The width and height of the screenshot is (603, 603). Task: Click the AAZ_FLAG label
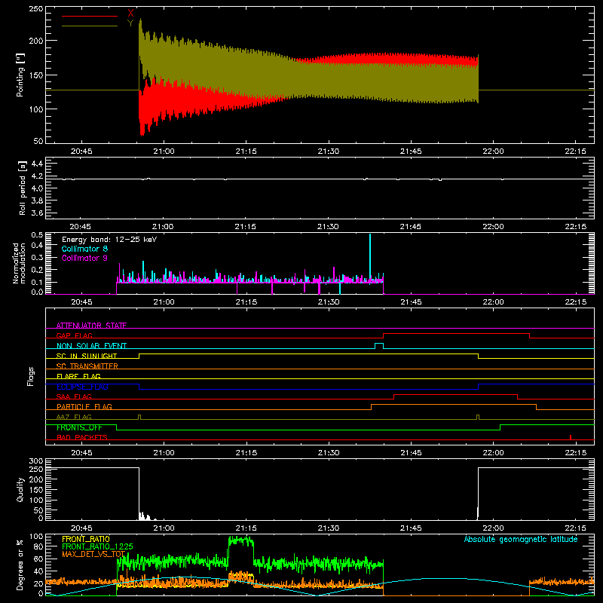[x=74, y=417]
